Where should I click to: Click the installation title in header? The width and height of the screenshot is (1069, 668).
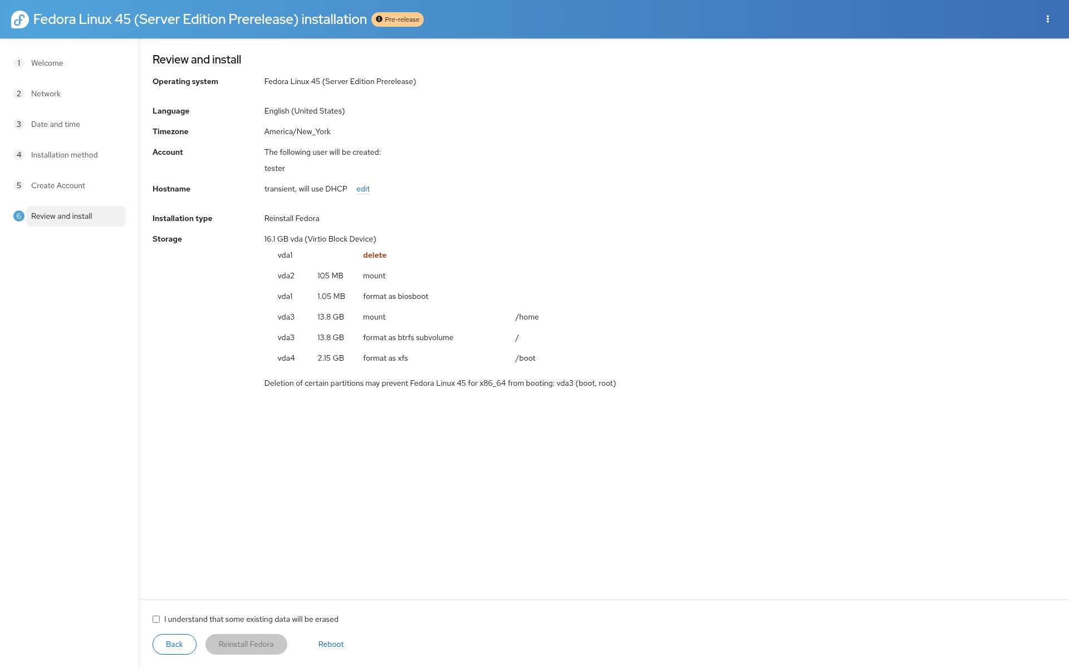pyautogui.click(x=200, y=19)
